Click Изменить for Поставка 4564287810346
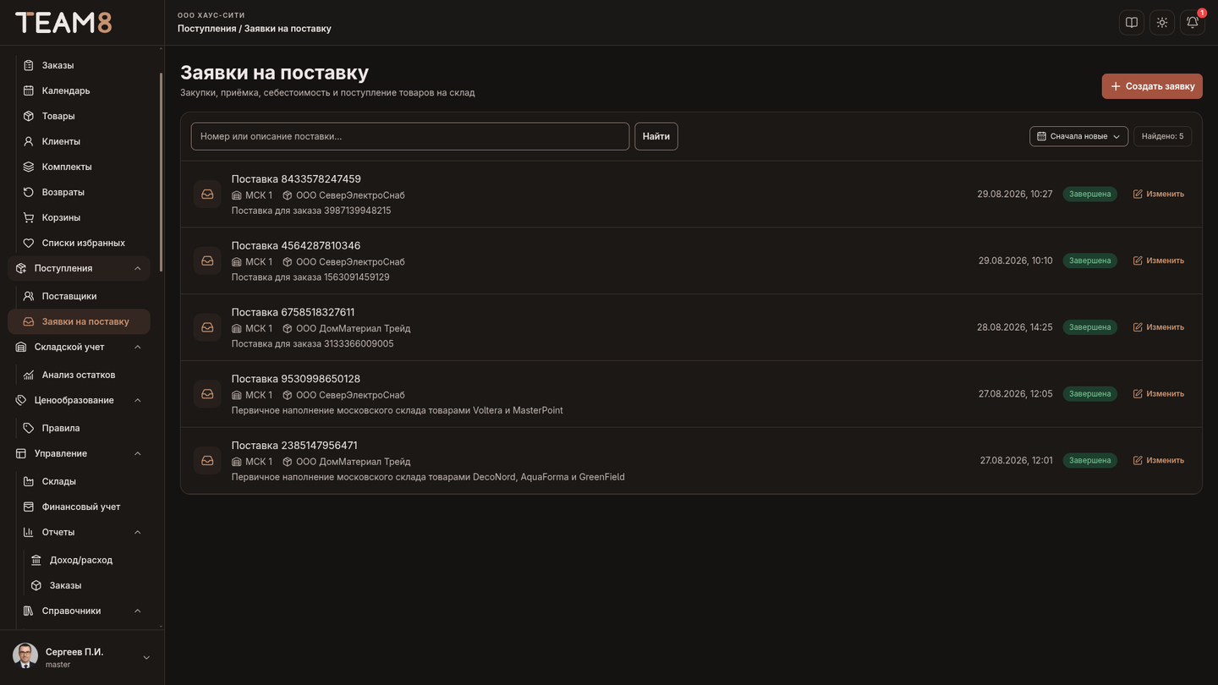Screen dimensions: 1218x685 (1159, 260)
